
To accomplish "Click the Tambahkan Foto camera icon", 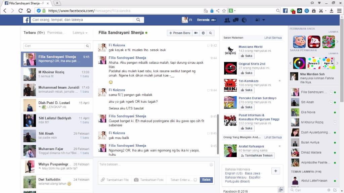I will (136, 180).
